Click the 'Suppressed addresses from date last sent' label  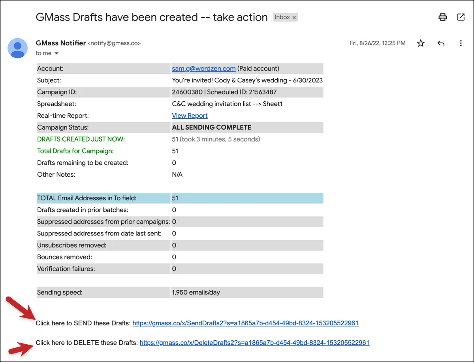pyautogui.click(x=99, y=234)
